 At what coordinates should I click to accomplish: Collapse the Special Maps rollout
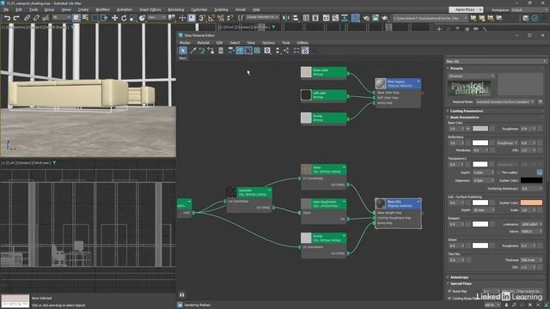pyautogui.click(x=461, y=283)
